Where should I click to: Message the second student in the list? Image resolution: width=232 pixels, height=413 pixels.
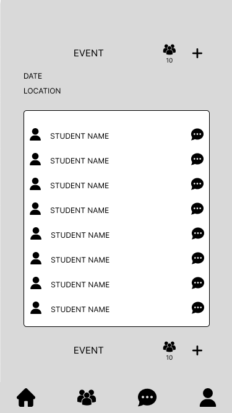point(197,159)
